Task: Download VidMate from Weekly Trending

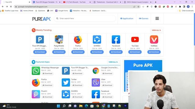Action: tap(154, 52)
